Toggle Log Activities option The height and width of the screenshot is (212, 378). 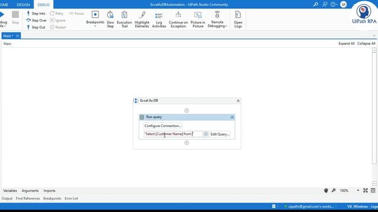(159, 19)
